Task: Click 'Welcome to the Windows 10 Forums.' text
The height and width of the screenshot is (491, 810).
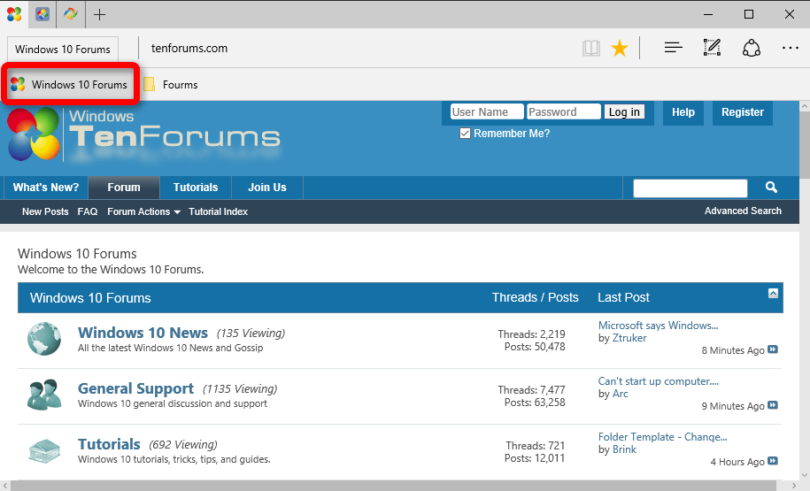Action: [111, 270]
